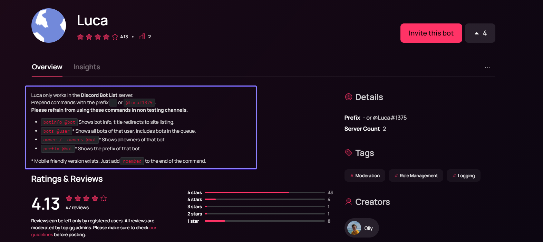Click the large 4.13 rating score
Image resolution: width=543 pixels, height=242 pixels.
[x=46, y=203]
